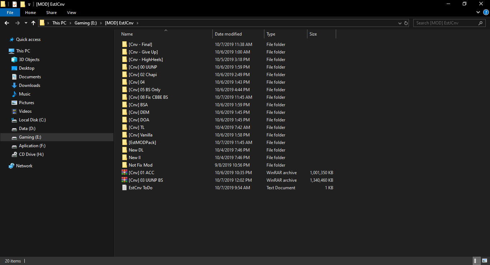
Task: Select the [Cnv] 05 BS Only folder
Action: click(x=145, y=90)
